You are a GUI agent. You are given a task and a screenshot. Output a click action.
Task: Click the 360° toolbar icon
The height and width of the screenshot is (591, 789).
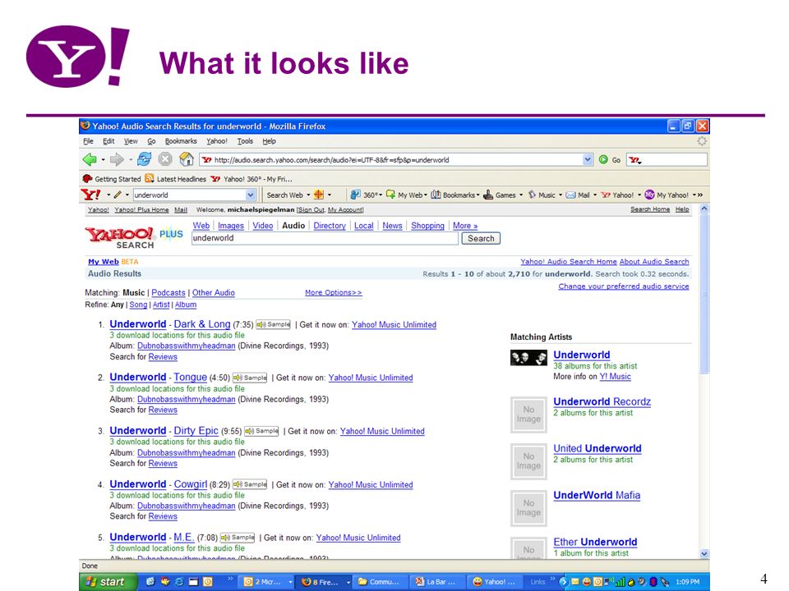click(355, 195)
